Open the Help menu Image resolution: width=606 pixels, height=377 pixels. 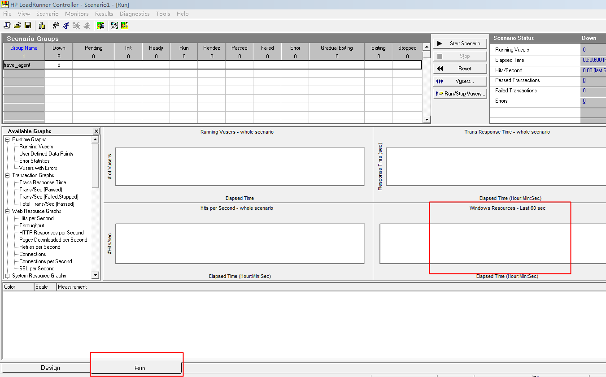183,14
